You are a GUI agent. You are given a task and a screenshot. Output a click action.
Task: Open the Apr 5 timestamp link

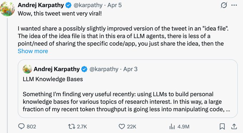click(x=114, y=5)
